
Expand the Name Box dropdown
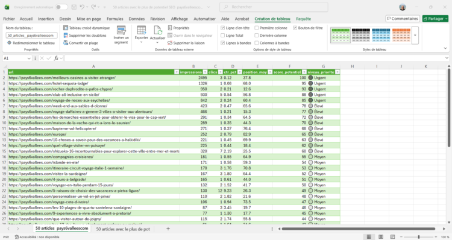coord(29,58)
